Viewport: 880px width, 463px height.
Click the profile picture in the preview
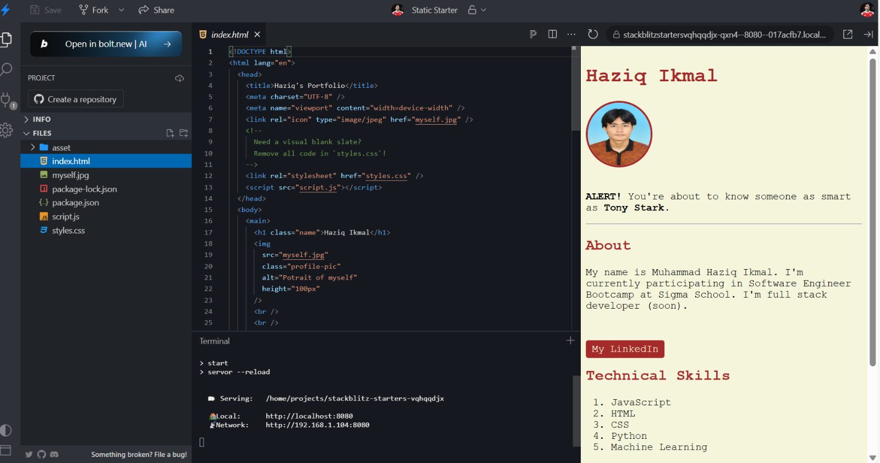[619, 134]
